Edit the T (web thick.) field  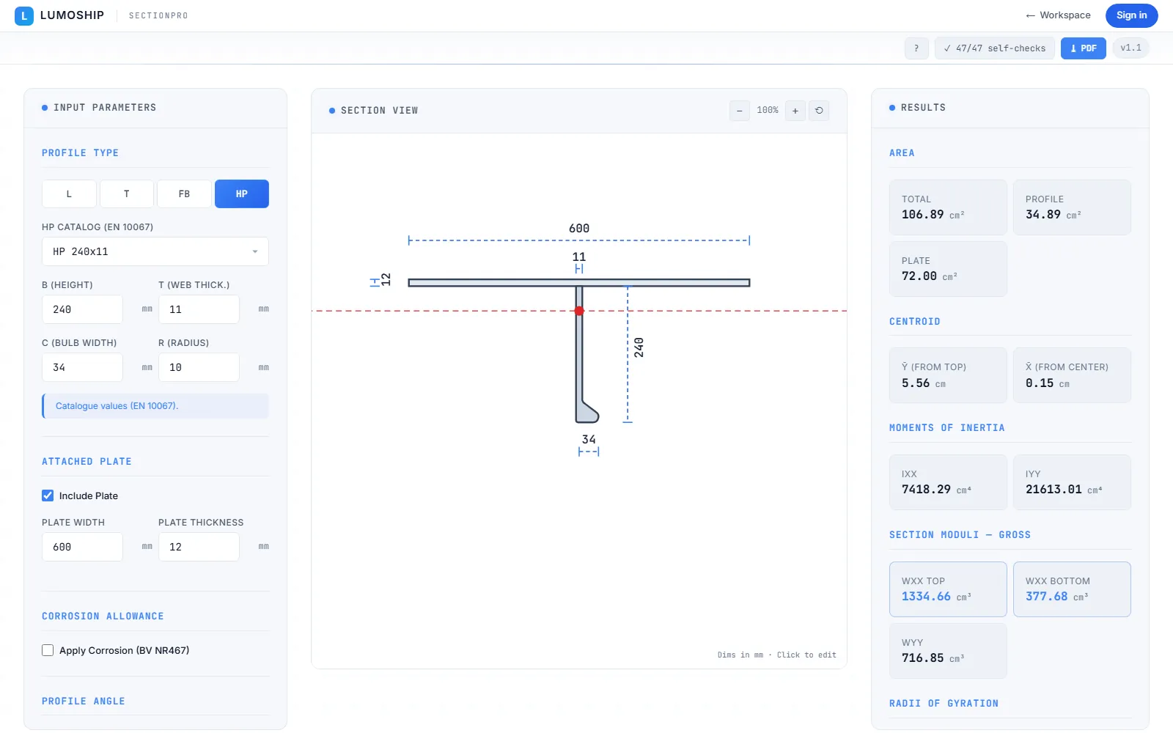(x=199, y=309)
